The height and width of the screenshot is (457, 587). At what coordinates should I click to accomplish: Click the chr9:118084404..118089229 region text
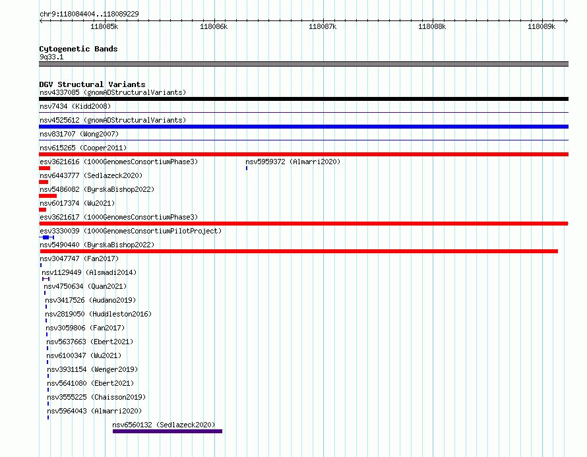tap(89, 14)
